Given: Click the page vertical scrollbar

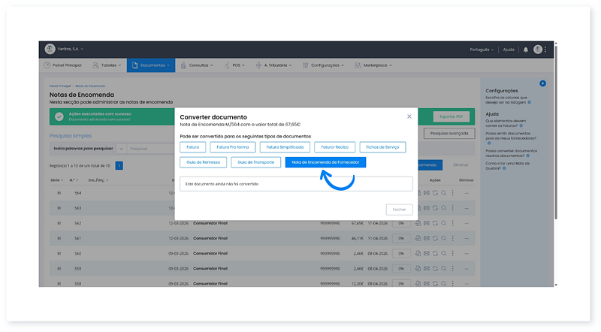Looking at the screenshot, I should click(556, 132).
